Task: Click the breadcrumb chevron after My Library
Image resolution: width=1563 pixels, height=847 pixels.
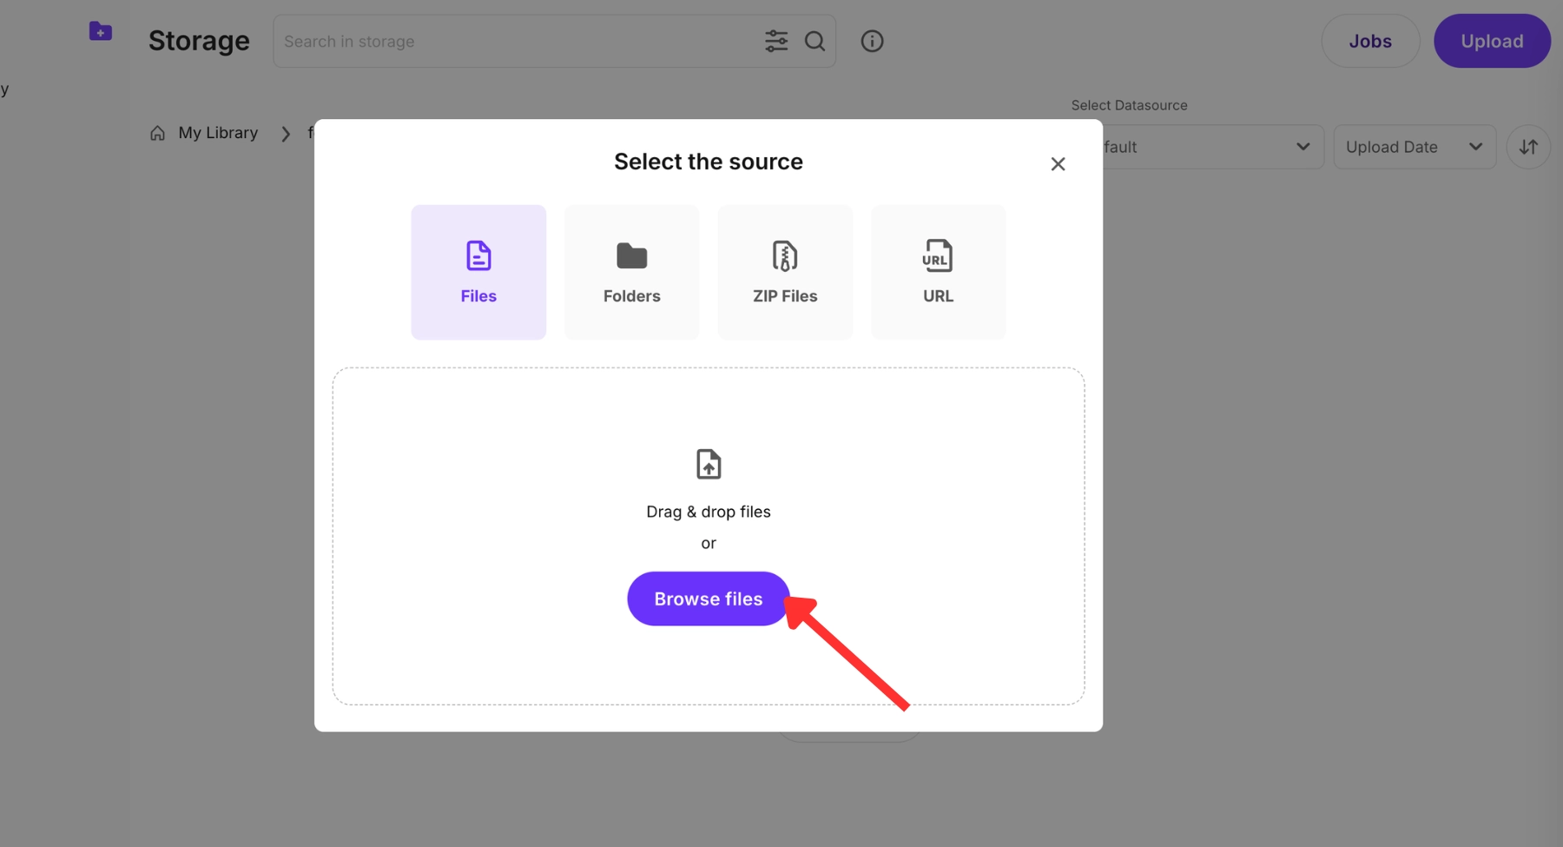Action: pos(286,134)
